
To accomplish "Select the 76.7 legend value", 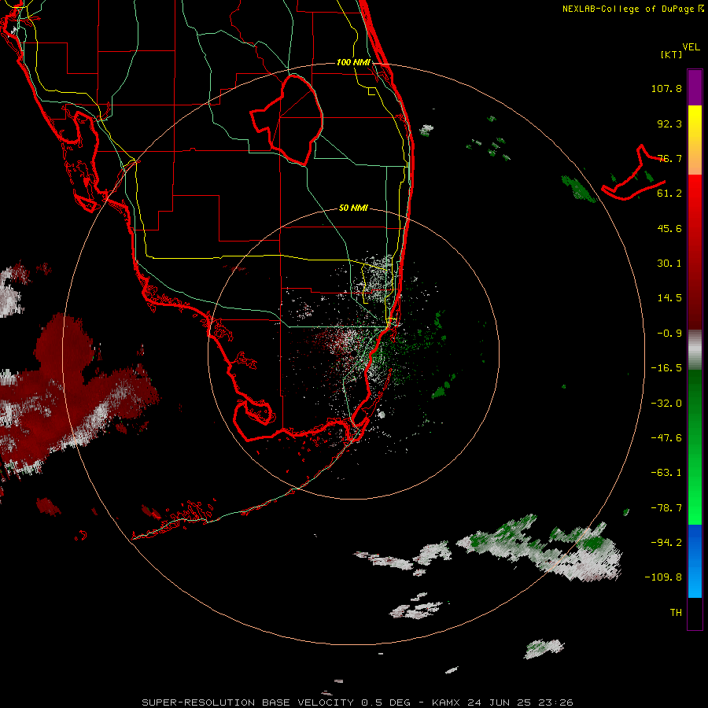I will click(x=669, y=158).
